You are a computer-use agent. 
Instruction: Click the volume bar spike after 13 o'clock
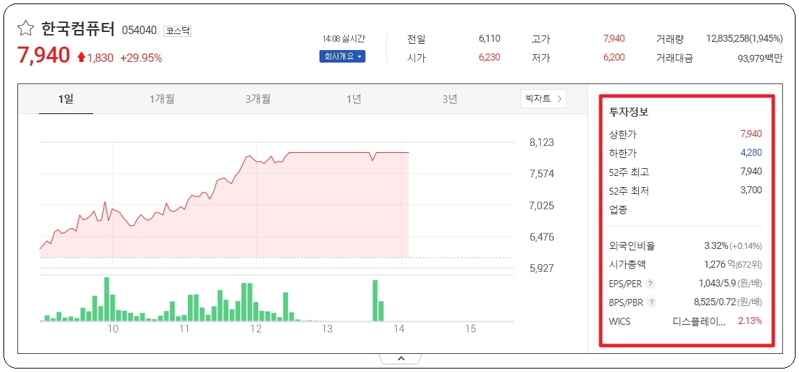tap(375, 300)
